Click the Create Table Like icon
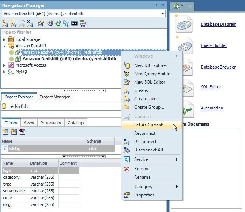The image size is (245, 212). (x=14, y=132)
